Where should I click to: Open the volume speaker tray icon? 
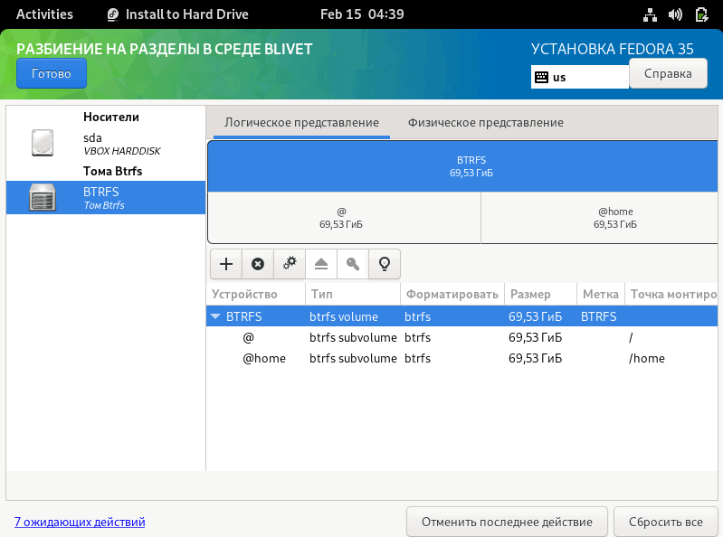(x=676, y=14)
